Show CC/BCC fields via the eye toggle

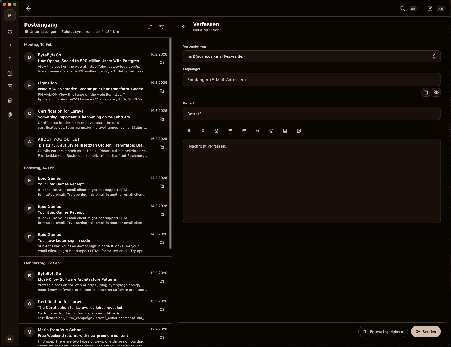[x=437, y=92]
